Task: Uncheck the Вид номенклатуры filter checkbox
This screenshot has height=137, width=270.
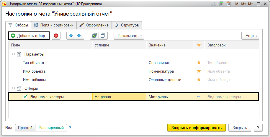Action: point(25,97)
